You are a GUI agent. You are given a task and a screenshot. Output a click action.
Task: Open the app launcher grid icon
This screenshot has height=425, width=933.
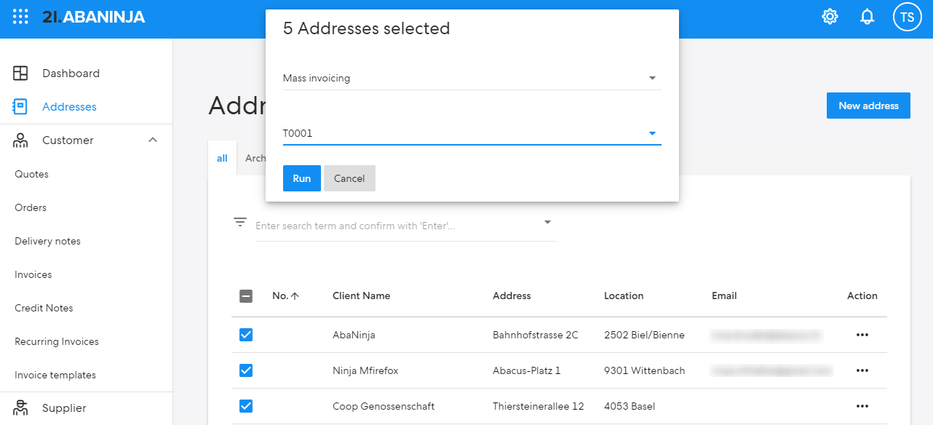click(20, 17)
